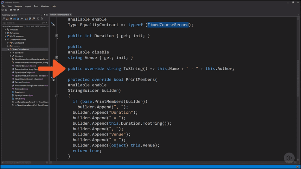Click the navigate backward toolbar arrow
The width and height of the screenshot is (301, 169).
[3, 10]
